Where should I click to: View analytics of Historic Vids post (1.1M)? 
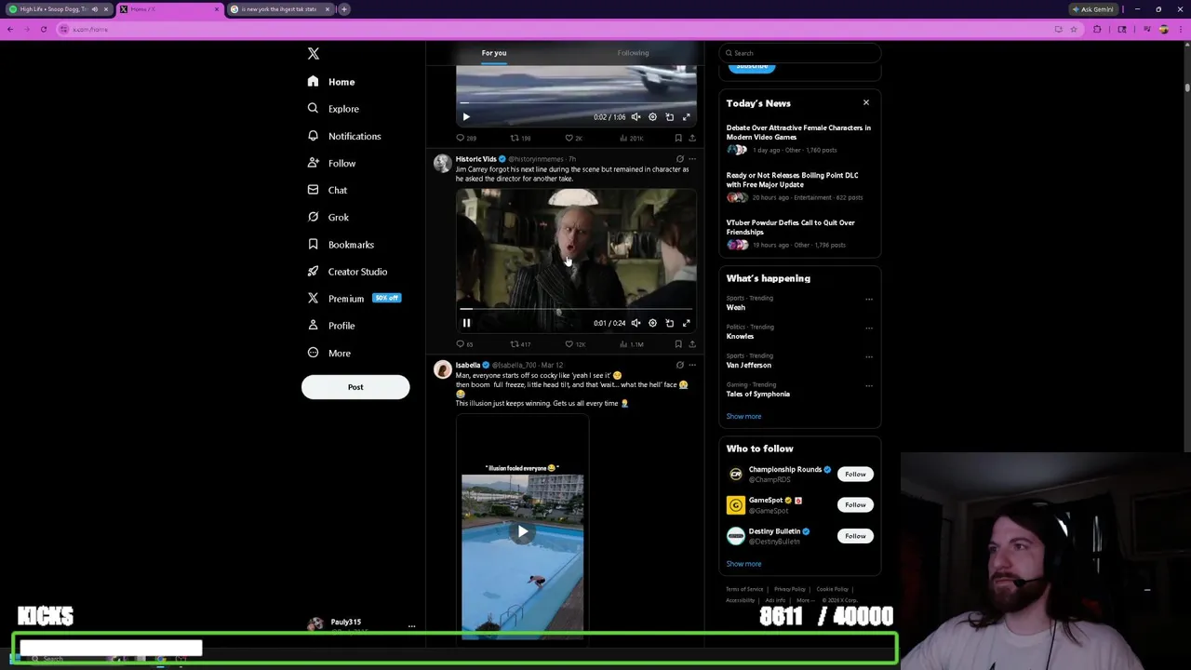630,344
